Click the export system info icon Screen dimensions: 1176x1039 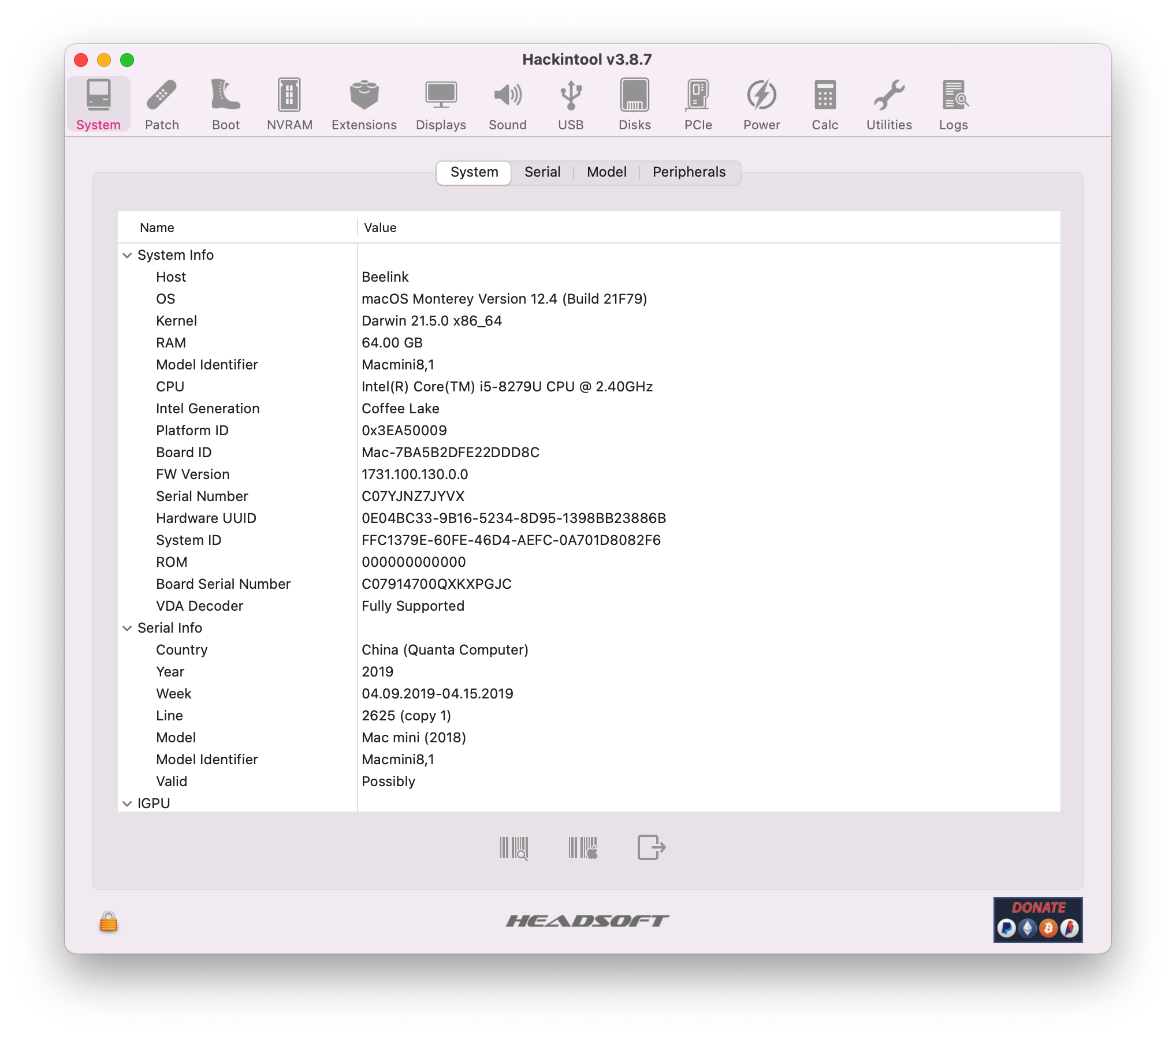(x=652, y=848)
